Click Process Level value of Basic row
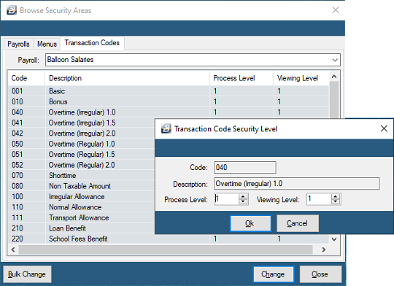 (x=215, y=91)
